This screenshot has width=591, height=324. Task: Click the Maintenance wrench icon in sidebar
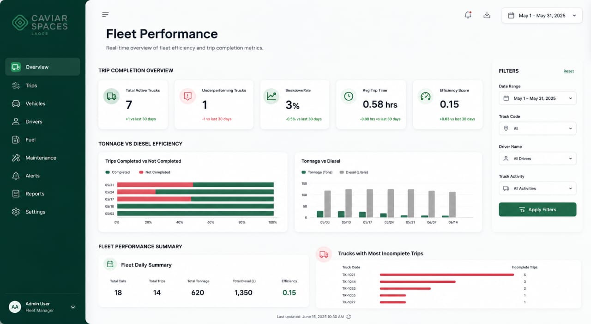(x=16, y=158)
